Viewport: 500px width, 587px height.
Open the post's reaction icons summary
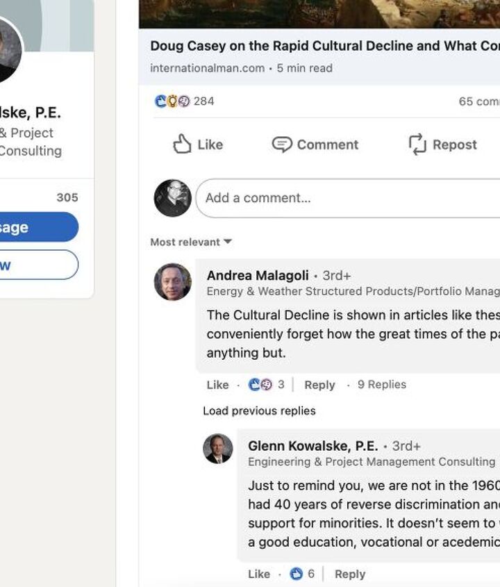pos(172,101)
